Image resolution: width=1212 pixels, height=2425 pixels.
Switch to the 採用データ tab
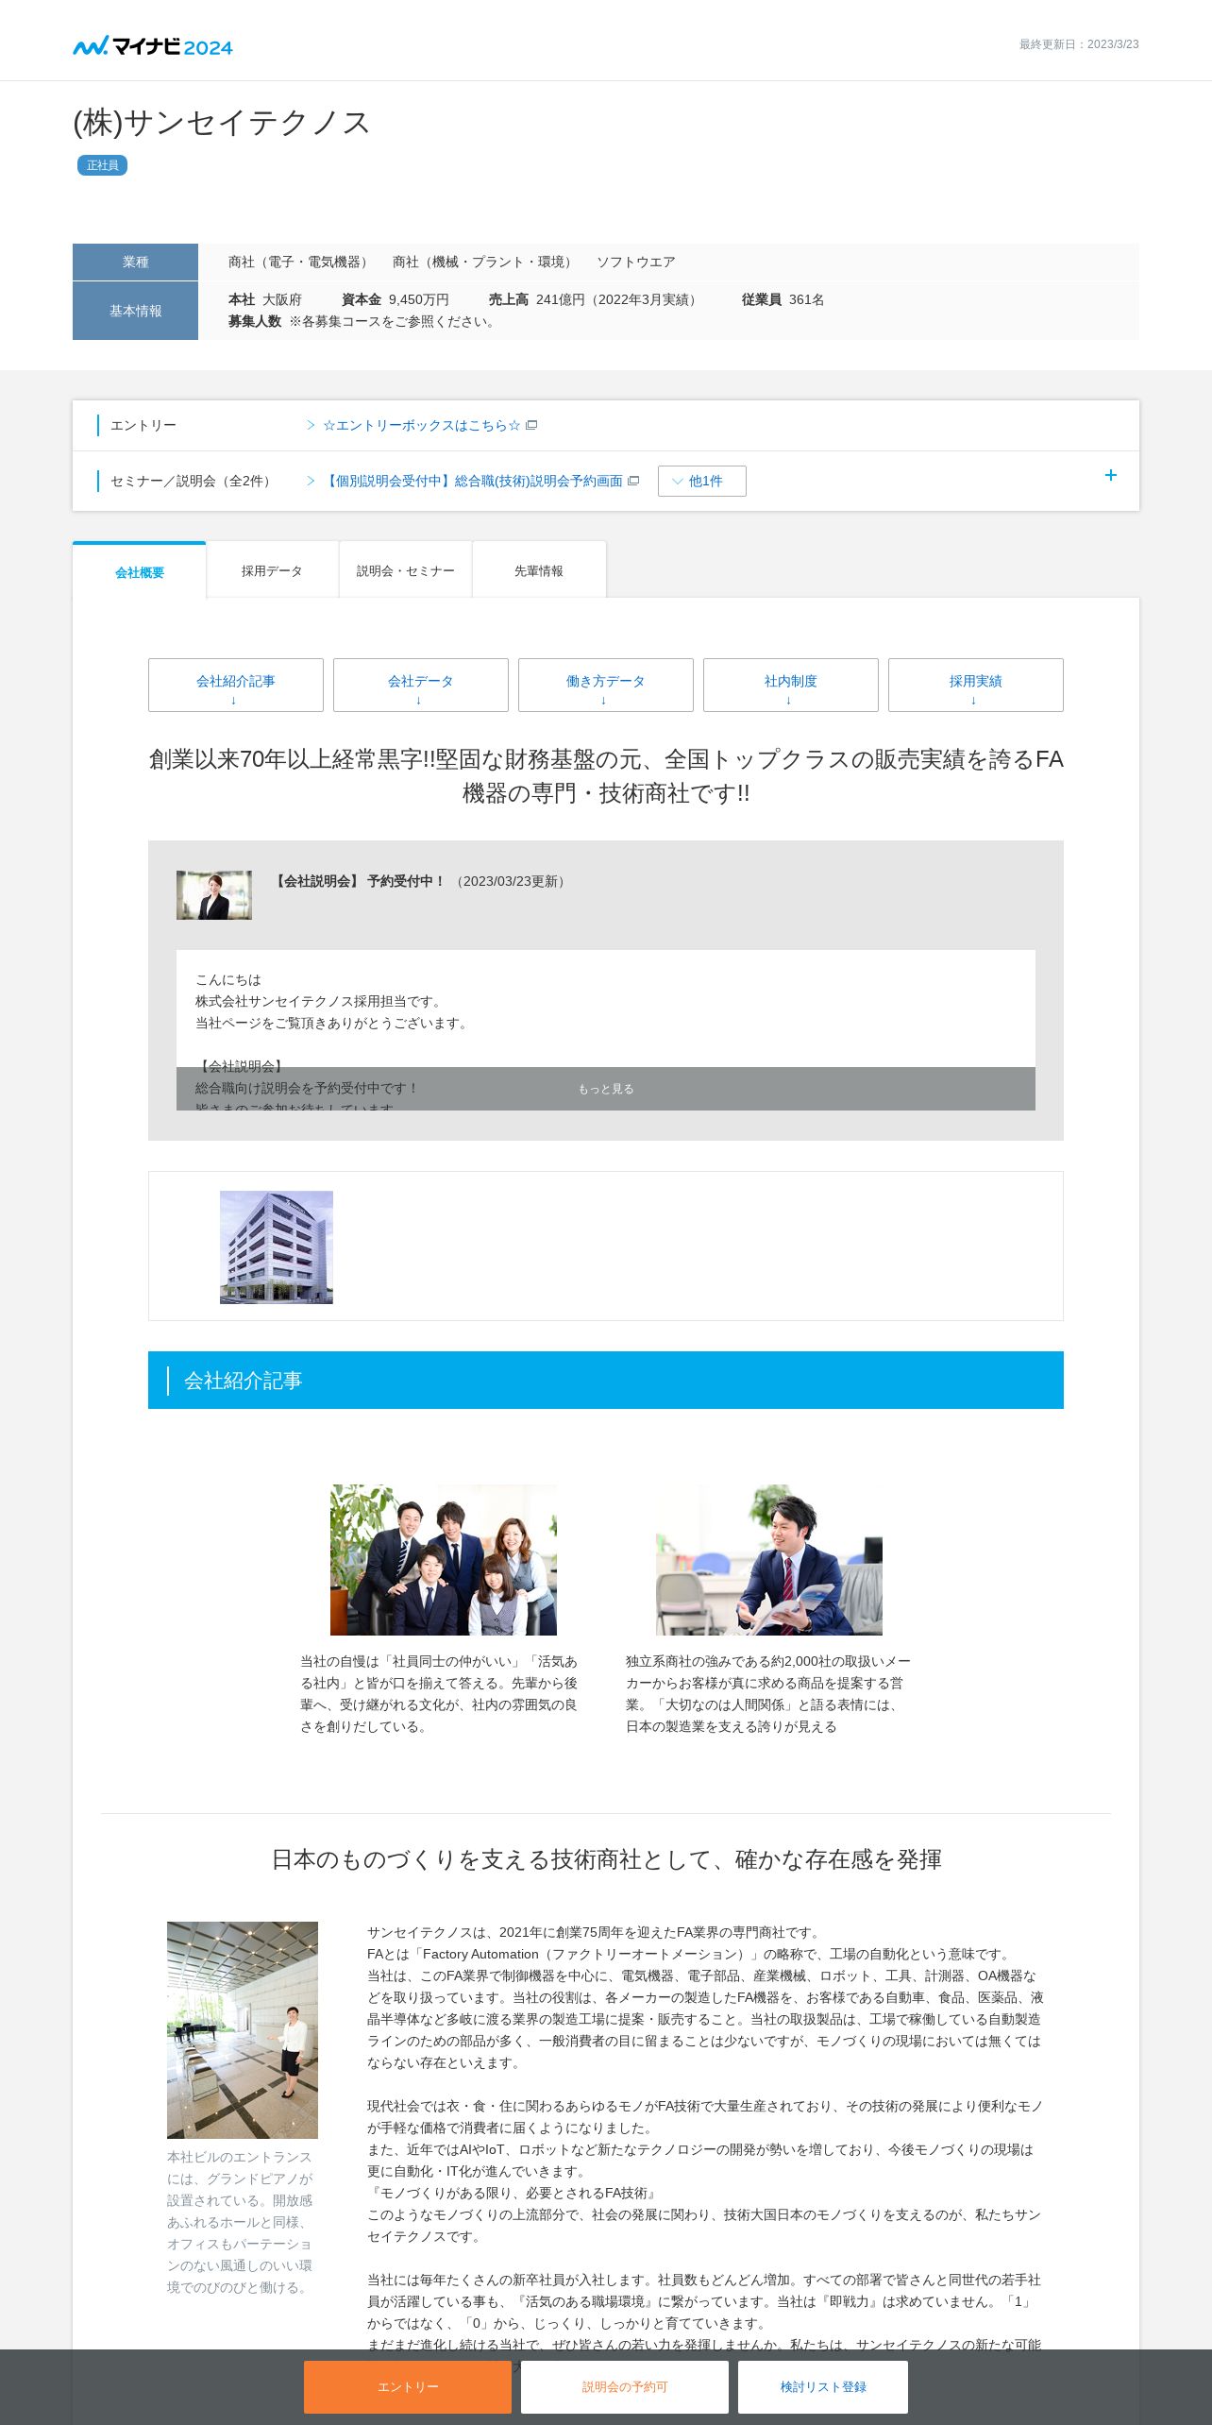[x=272, y=571]
